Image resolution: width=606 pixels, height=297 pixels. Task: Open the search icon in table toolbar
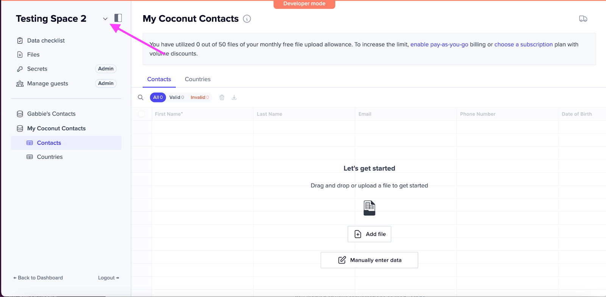click(x=141, y=97)
